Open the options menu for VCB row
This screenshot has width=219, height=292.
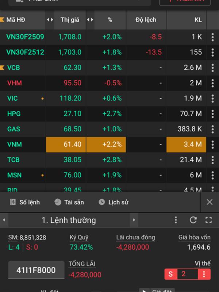point(212,68)
